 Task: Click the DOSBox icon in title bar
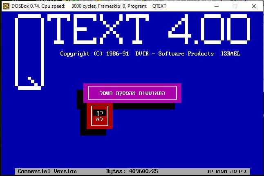[x=6, y=6]
